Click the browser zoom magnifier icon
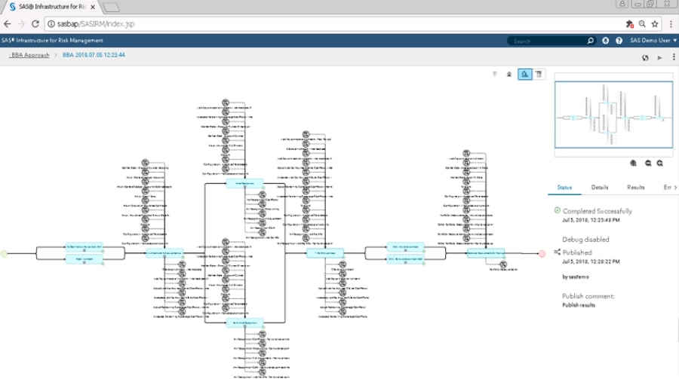The width and height of the screenshot is (679, 379). coord(642,24)
